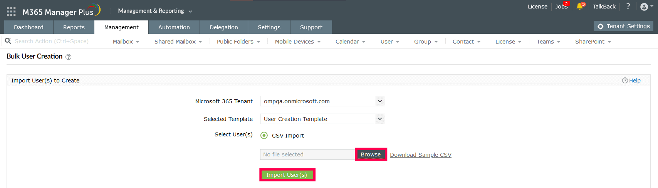
Task: Open the Automation tab
Action: [174, 27]
